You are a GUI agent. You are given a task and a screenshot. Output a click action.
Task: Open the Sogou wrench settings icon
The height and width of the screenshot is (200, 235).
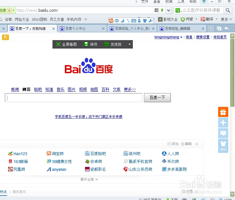[x=150, y=21]
